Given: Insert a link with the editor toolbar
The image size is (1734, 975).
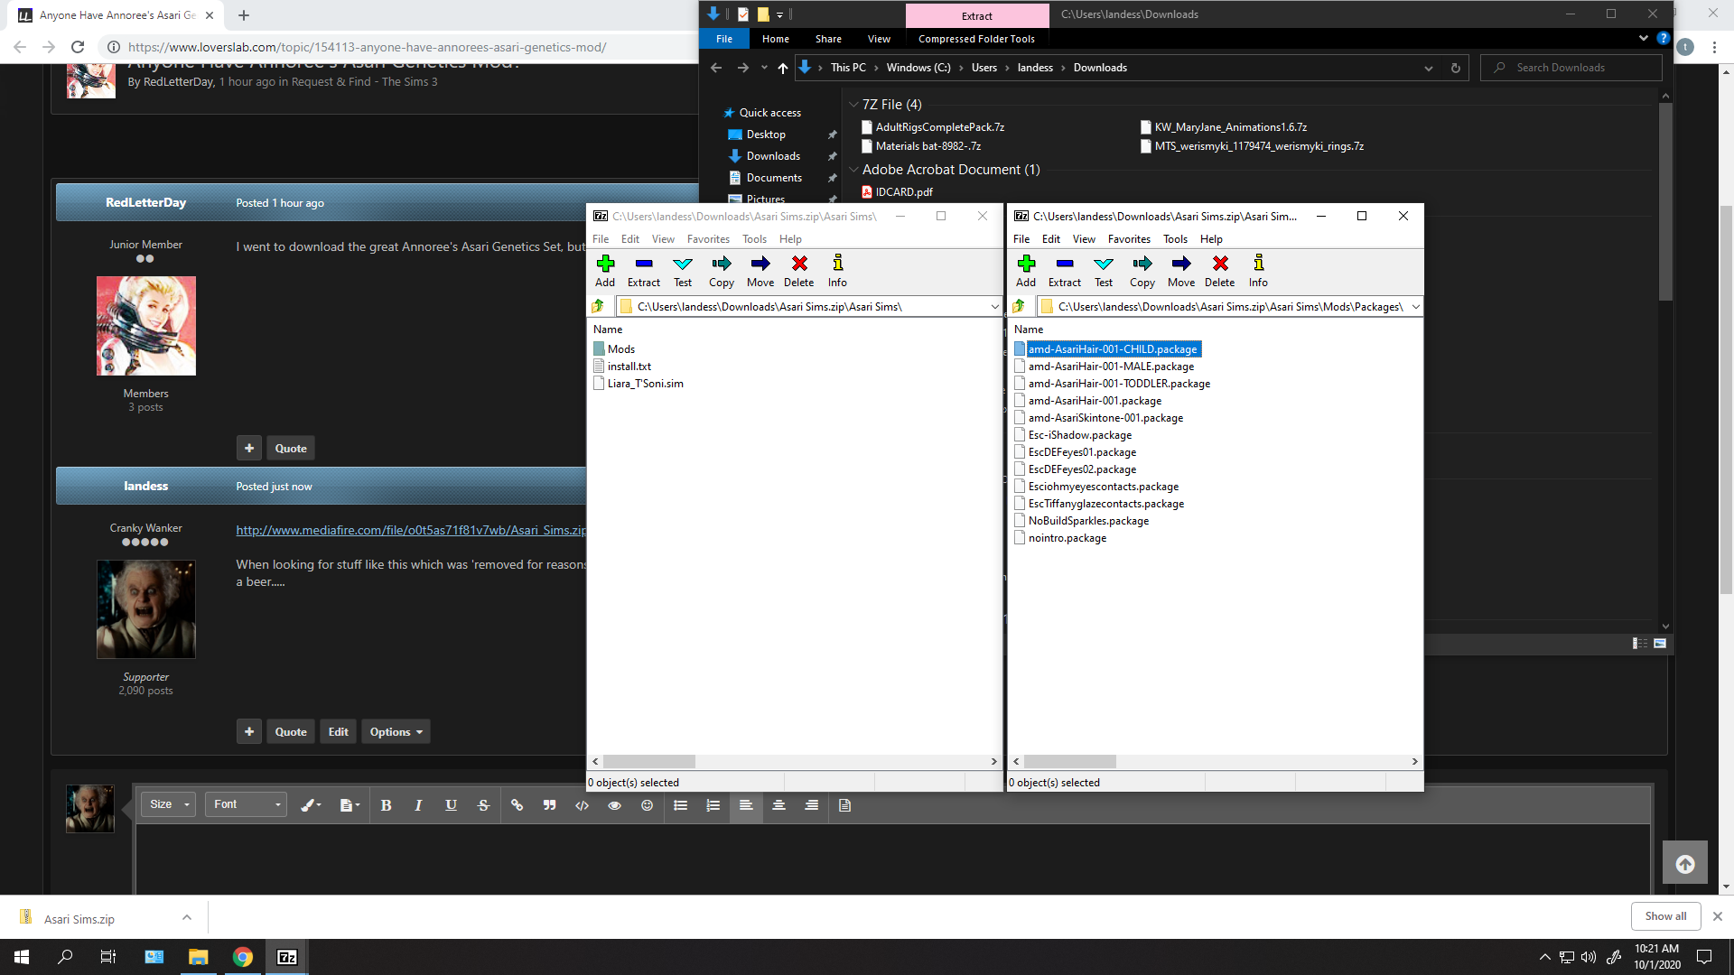Looking at the screenshot, I should coord(517,805).
